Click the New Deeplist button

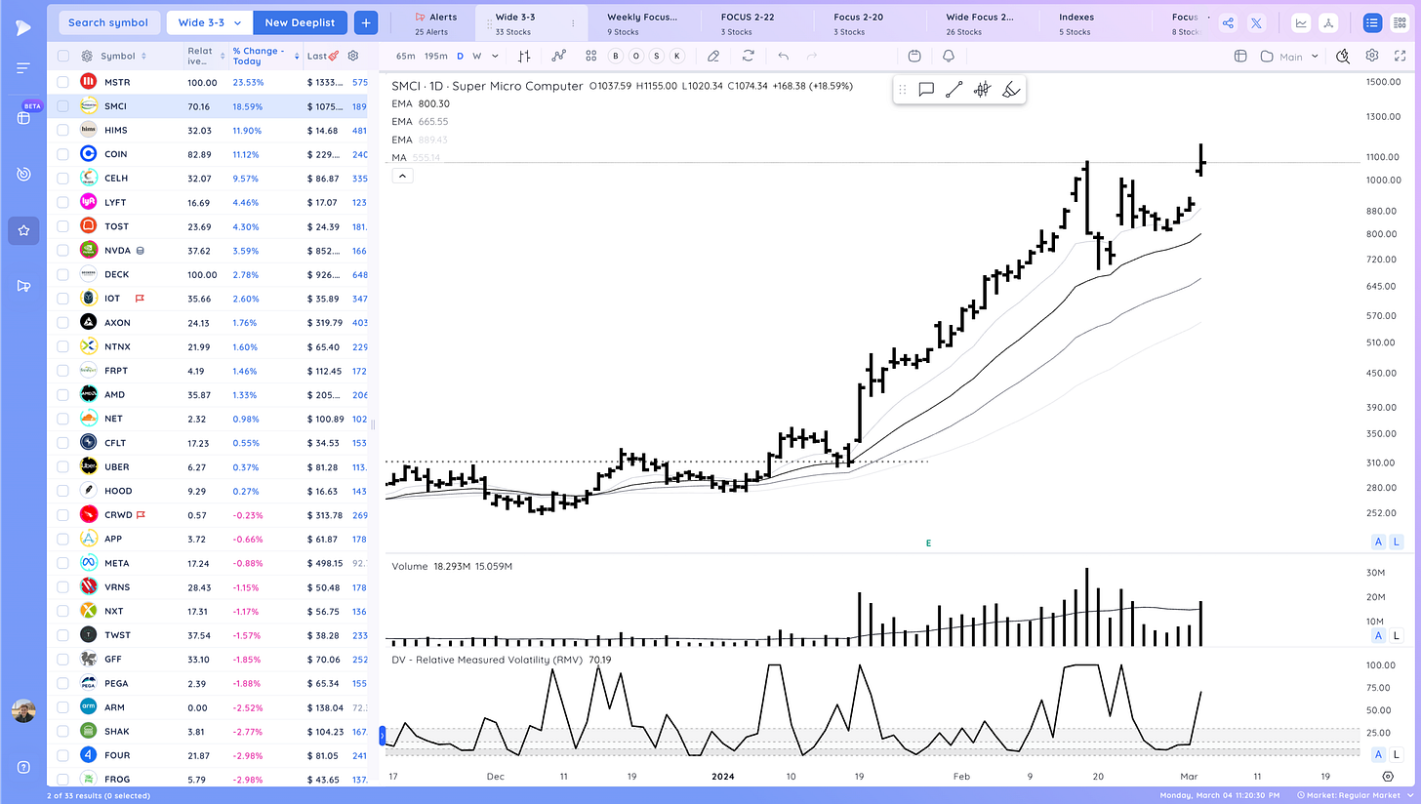point(302,22)
